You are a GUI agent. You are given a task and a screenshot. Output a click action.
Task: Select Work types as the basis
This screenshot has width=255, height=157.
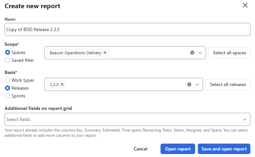(8, 80)
